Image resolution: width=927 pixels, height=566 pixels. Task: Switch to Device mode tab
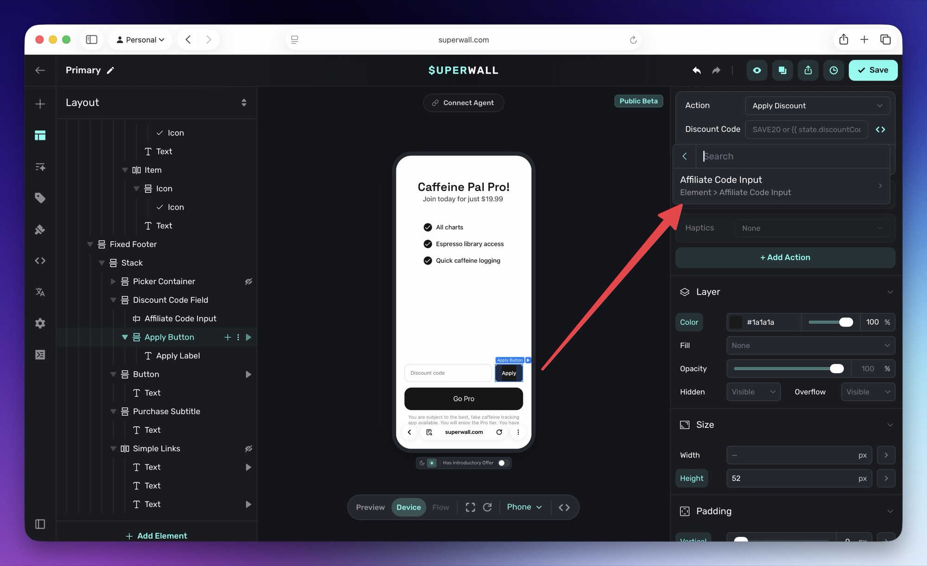pos(408,507)
